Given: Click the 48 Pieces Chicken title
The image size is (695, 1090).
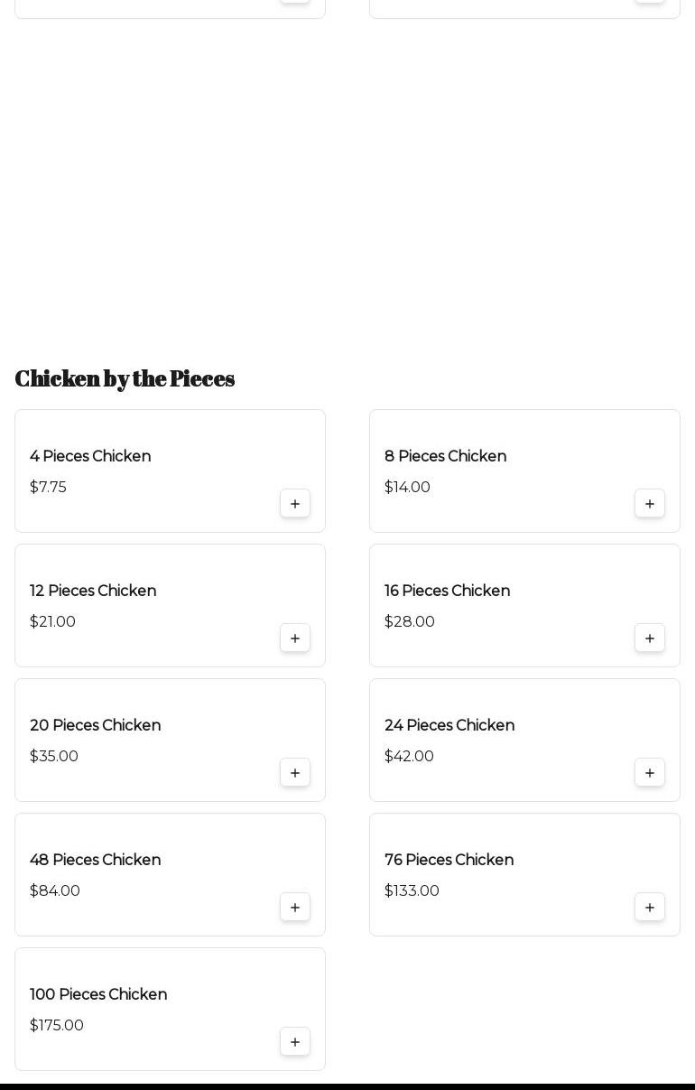Looking at the screenshot, I should (x=95, y=860).
